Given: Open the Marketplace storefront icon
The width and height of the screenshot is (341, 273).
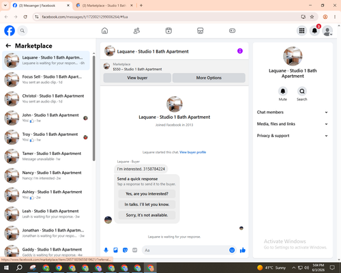Looking at the screenshot, I should [201, 31].
